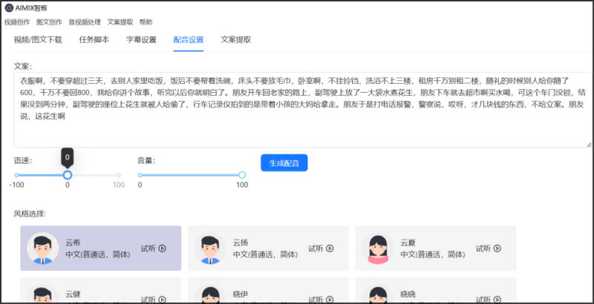Open the 音视频处理 menu
This screenshot has width=594, height=304.
point(85,22)
